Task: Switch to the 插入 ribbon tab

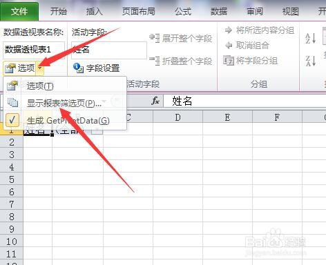Action: click(x=95, y=12)
